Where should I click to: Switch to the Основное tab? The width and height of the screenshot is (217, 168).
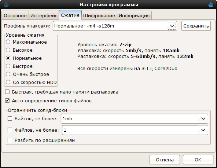pyautogui.click(x=15, y=15)
